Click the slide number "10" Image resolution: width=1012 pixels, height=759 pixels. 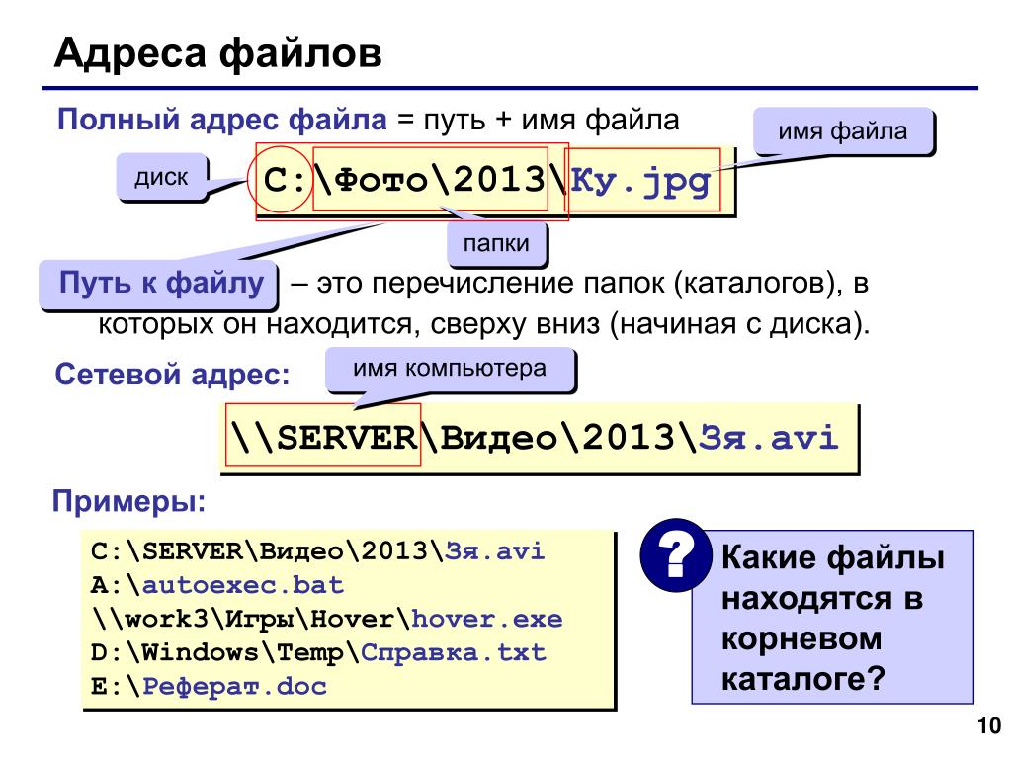coord(989,726)
